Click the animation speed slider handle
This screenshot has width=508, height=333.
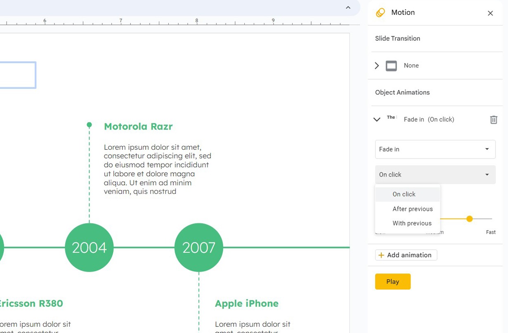(469, 219)
